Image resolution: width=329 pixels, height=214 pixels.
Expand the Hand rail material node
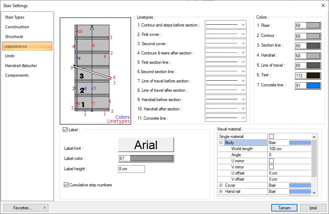click(221, 191)
